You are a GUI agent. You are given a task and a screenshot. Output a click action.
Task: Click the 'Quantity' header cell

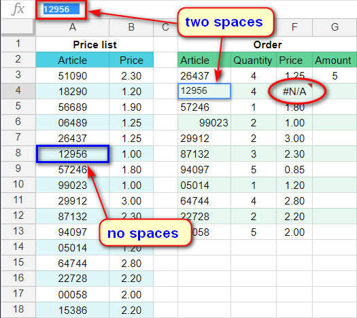point(254,60)
